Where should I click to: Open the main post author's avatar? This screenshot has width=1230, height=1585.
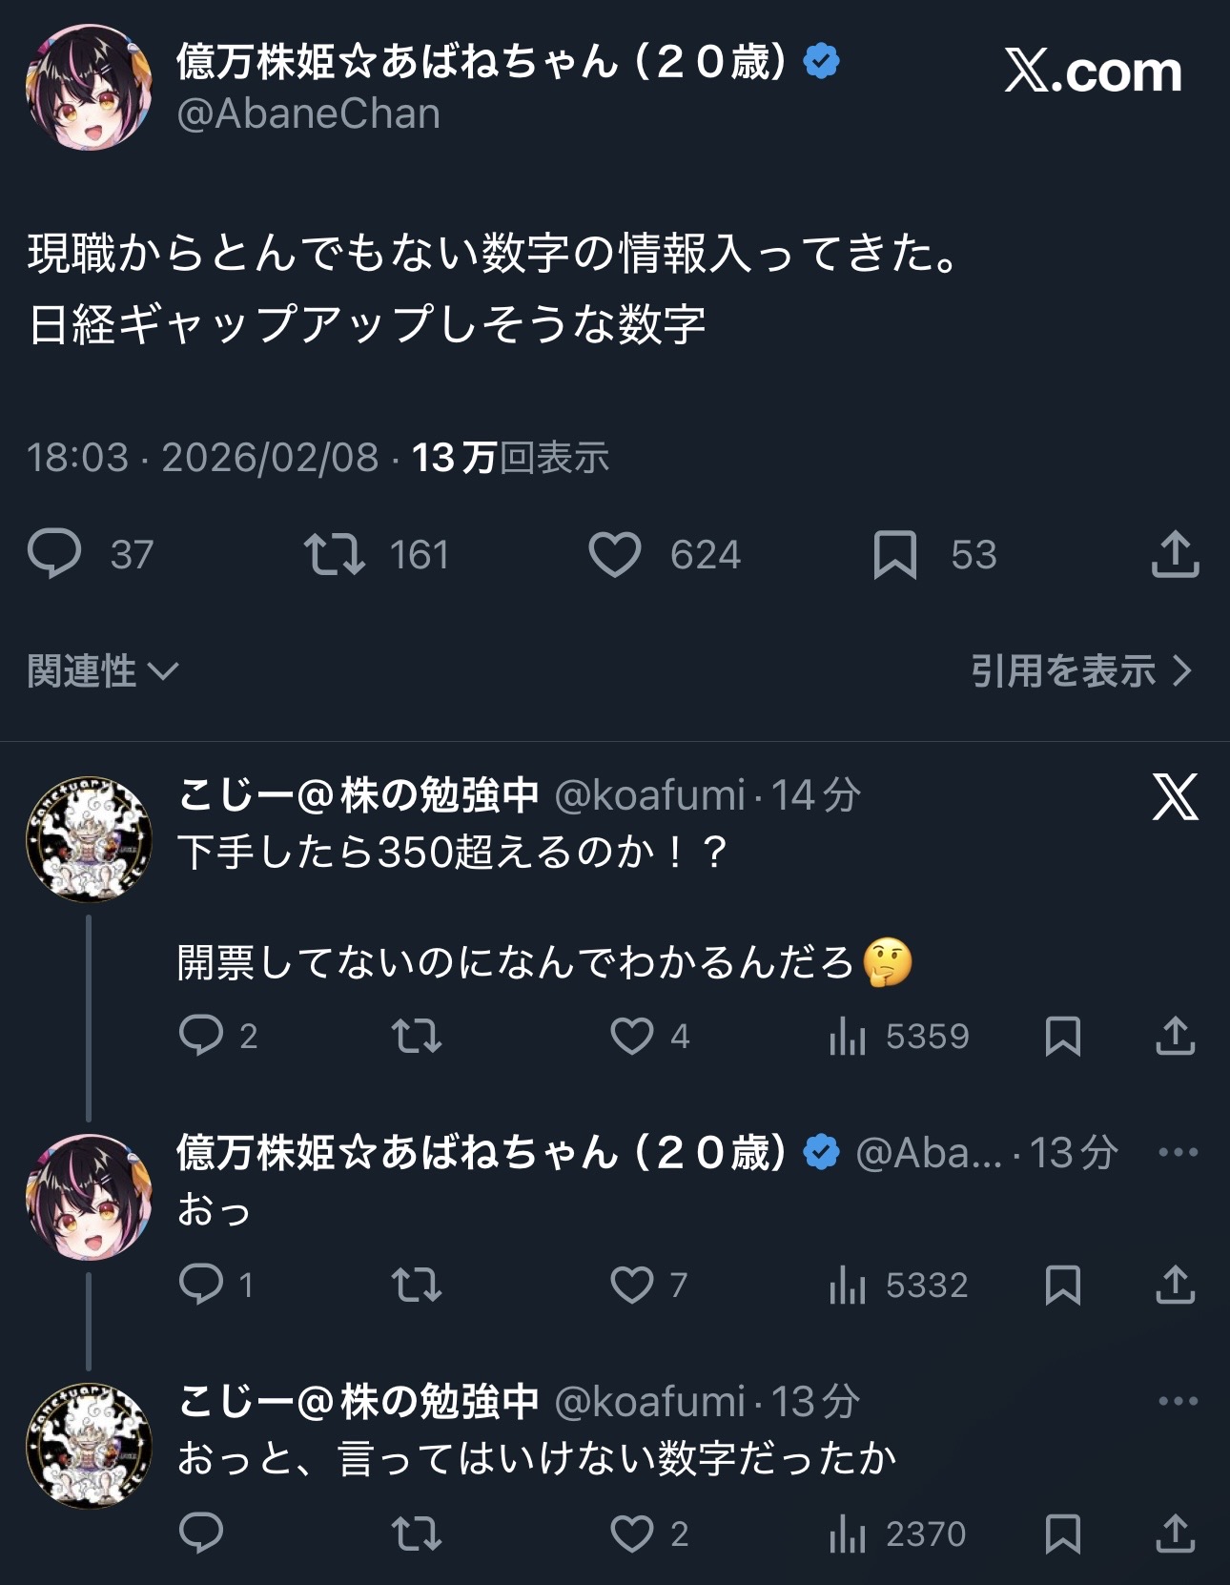(89, 88)
